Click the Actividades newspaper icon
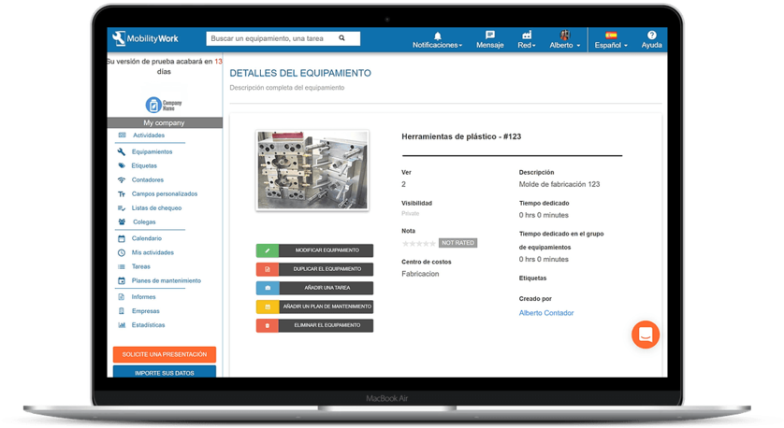784x428 pixels. pyautogui.click(x=122, y=136)
